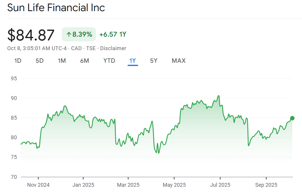Click the up arrow icon in badge
302x192 pixels.
(69, 34)
